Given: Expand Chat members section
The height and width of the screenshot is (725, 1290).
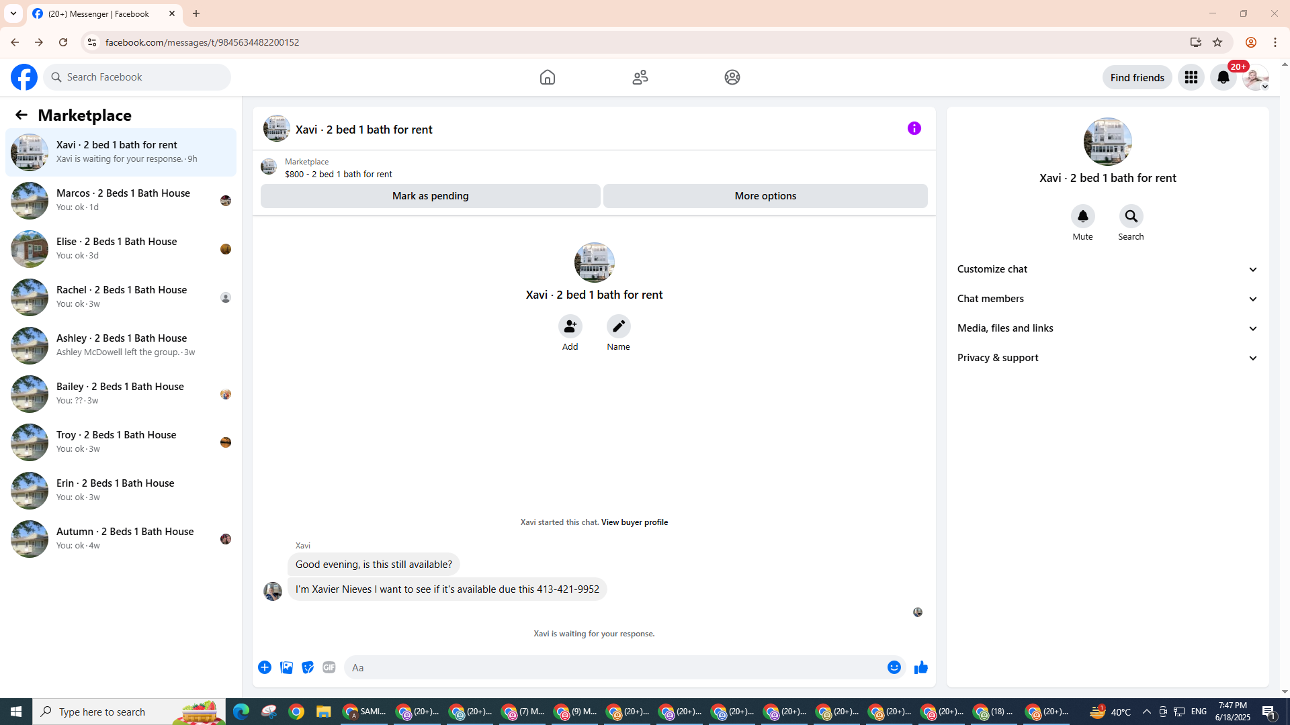Looking at the screenshot, I should pyautogui.click(x=1108, y=299).
